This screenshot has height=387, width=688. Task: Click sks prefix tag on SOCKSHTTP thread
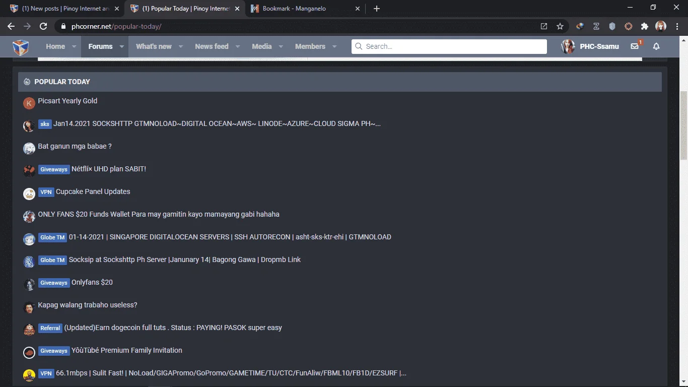[45, 124]
